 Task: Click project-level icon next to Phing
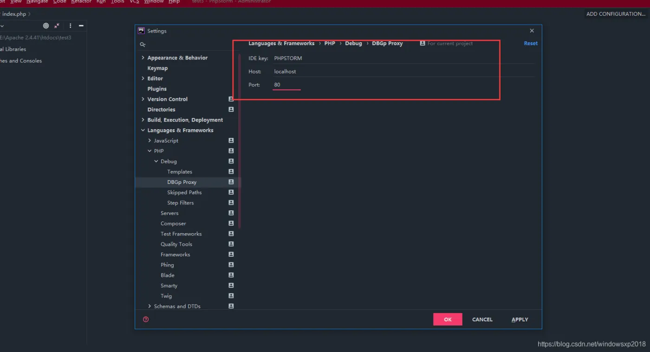tap(231, 265)
